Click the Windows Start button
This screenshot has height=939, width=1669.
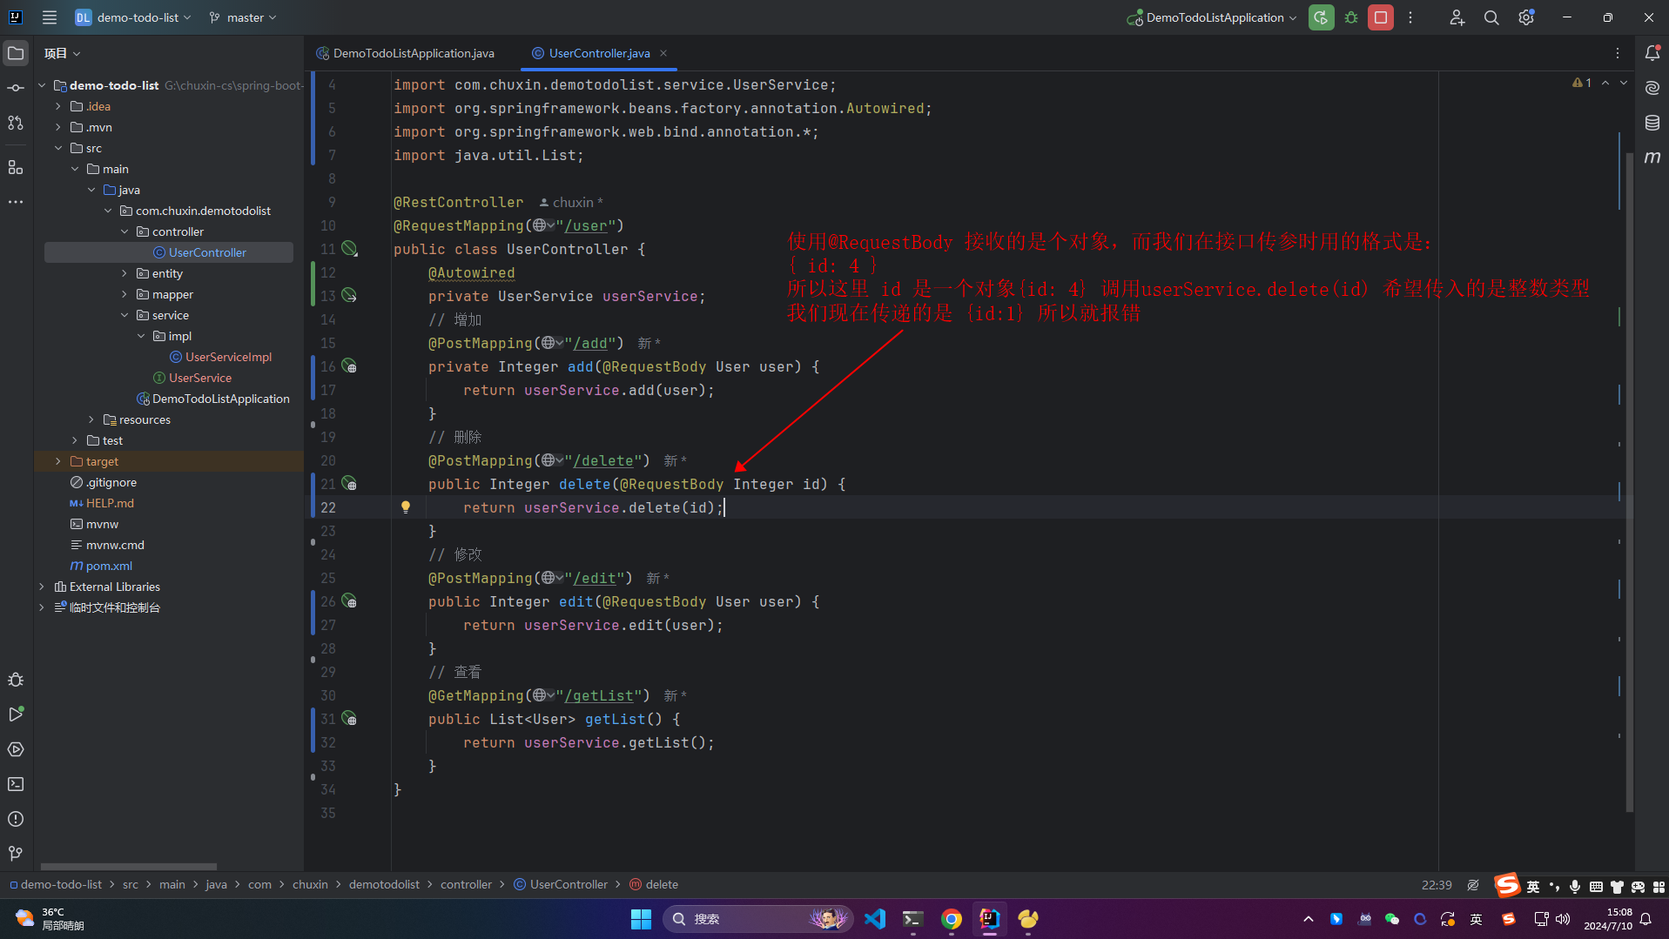641,919
